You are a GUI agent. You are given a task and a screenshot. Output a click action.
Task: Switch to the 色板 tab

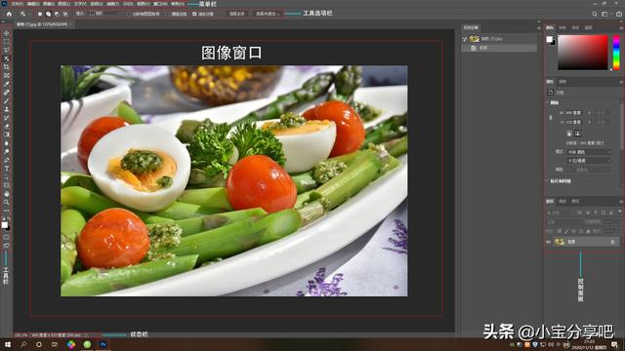(x=562, y=28)
